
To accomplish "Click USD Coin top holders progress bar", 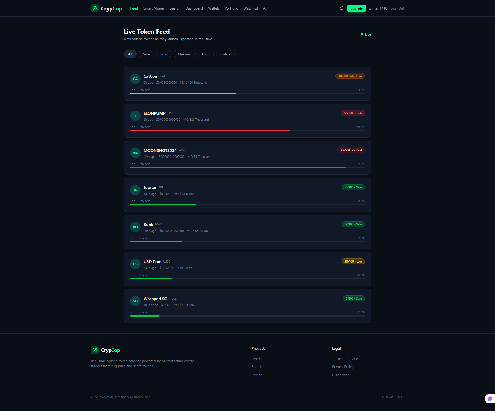I will (247, 279).
